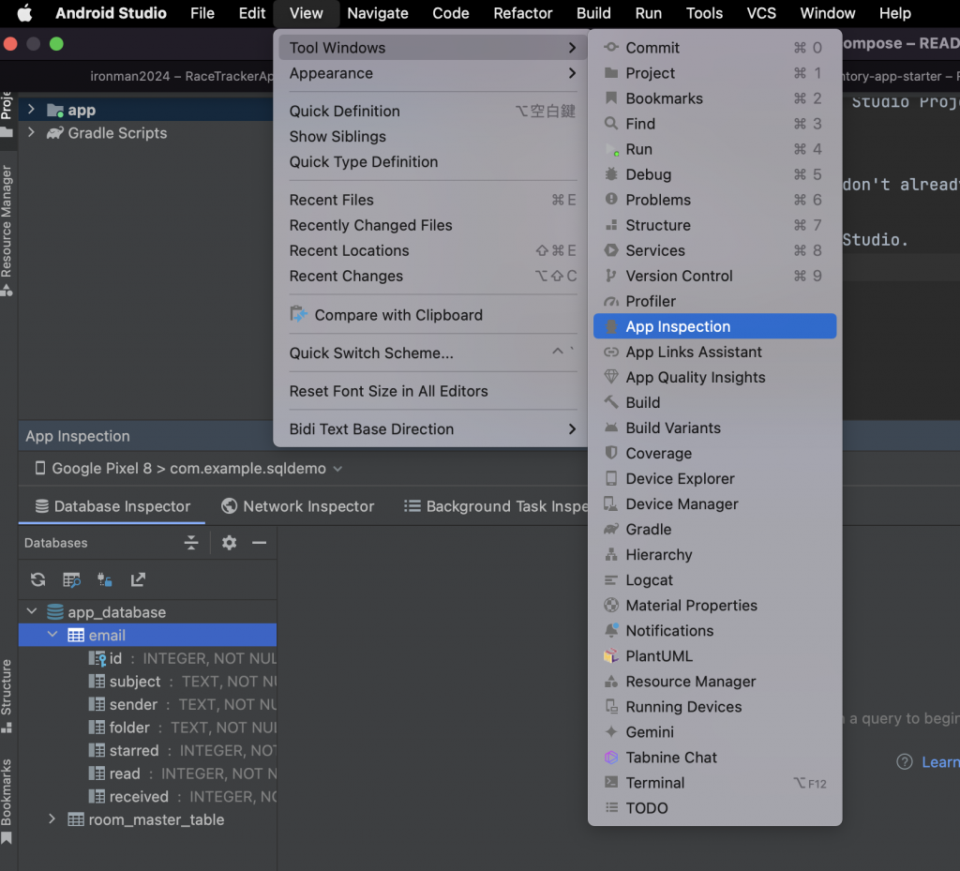Viewport: 960px width, 871px height.
Task: Select the received column row
Action: tap(147, 796)
